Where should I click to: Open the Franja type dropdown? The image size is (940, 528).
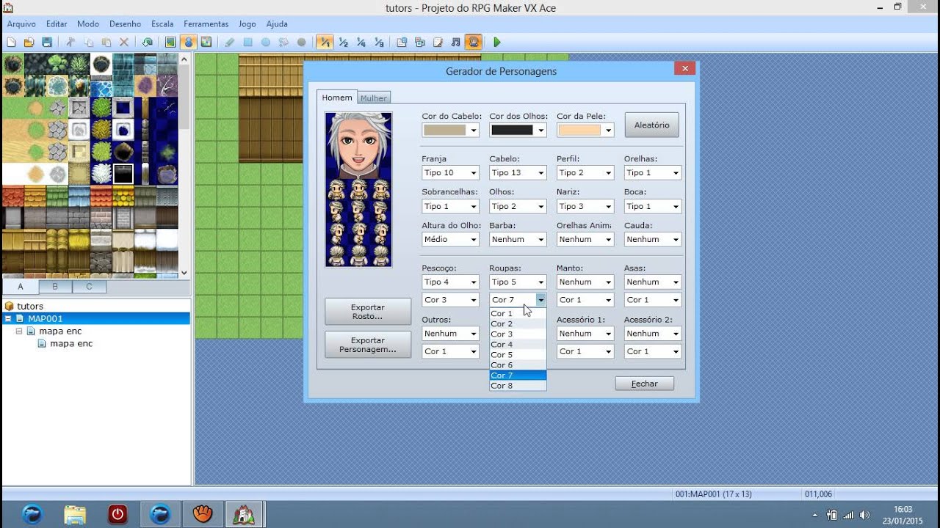coord(450,173)
